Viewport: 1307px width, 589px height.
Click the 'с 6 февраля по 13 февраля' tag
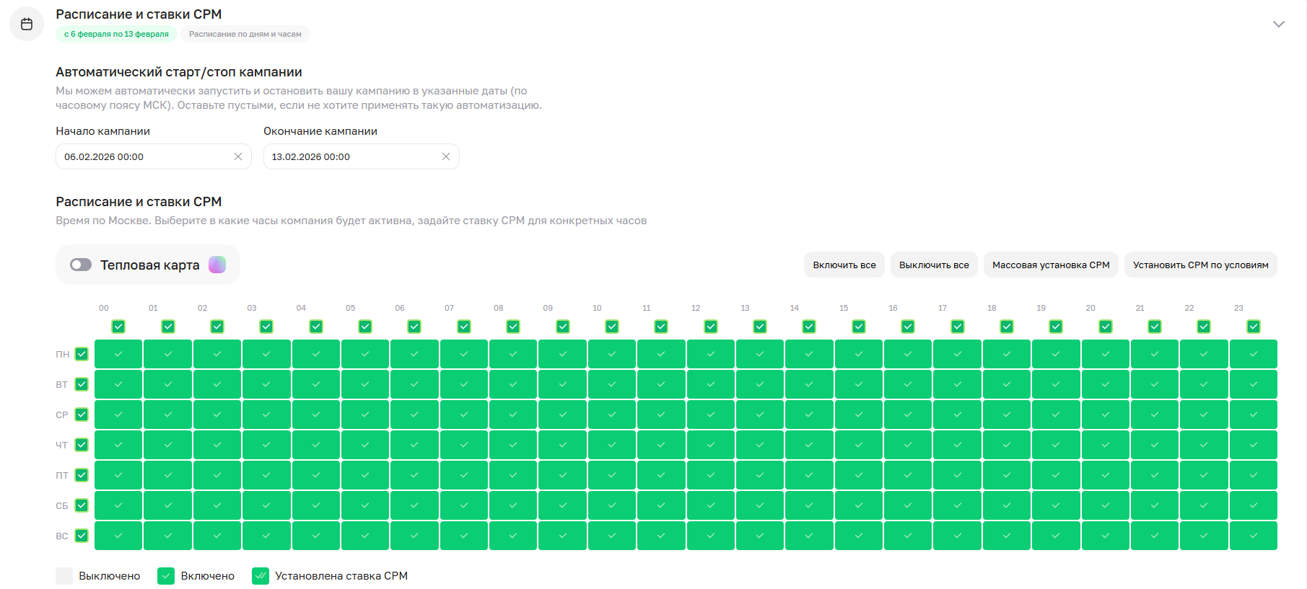coord(116,34)
